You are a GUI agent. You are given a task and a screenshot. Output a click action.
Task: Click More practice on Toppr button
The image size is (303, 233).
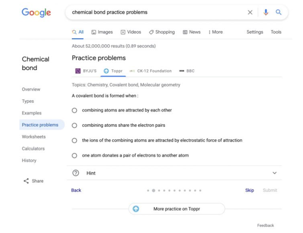click(x=177, y=209)
